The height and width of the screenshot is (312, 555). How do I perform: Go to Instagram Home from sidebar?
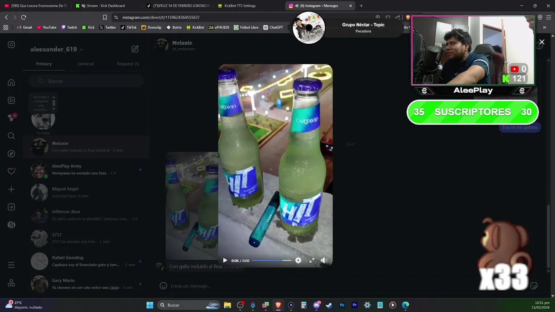pos(11,82)
